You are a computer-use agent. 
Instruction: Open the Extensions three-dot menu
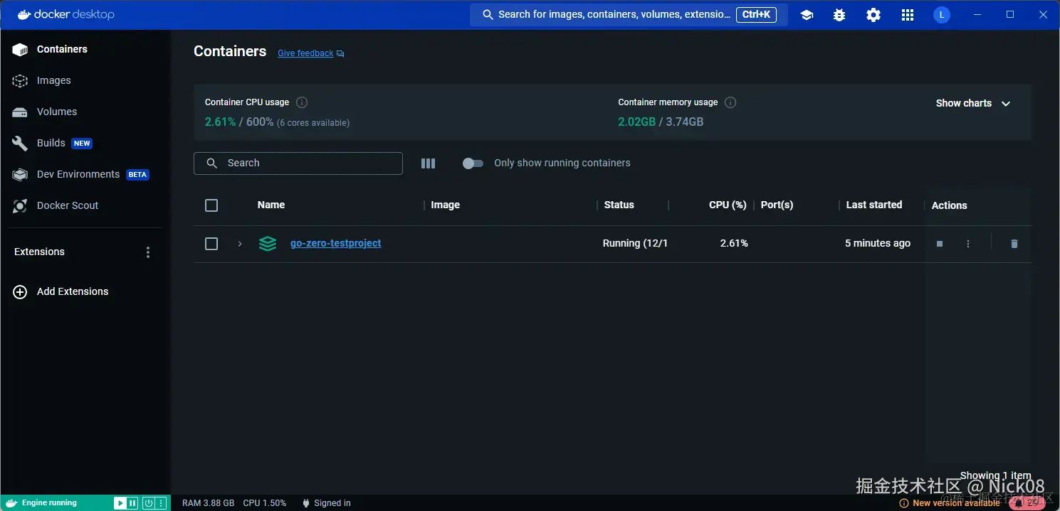[x=148, y=252]
